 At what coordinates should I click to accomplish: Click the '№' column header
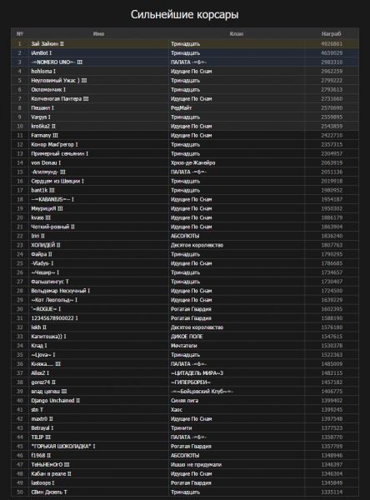click(20, 34)
